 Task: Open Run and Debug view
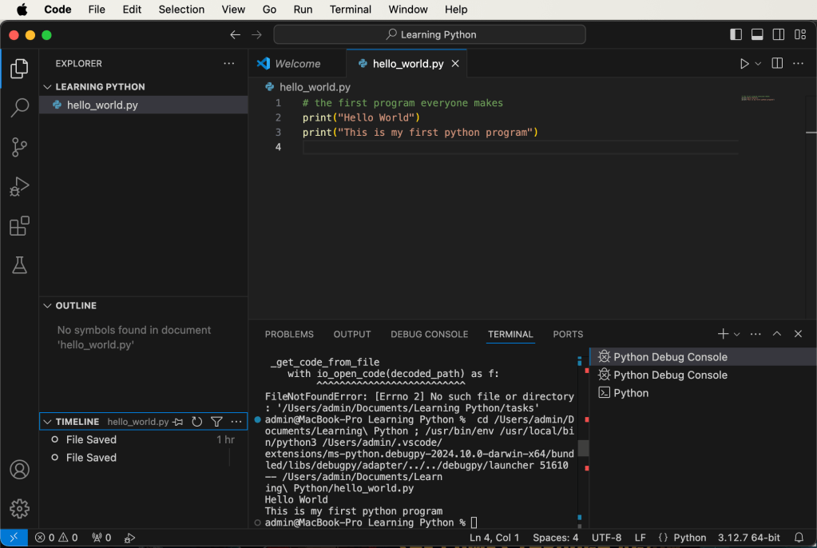pos(19,187)
